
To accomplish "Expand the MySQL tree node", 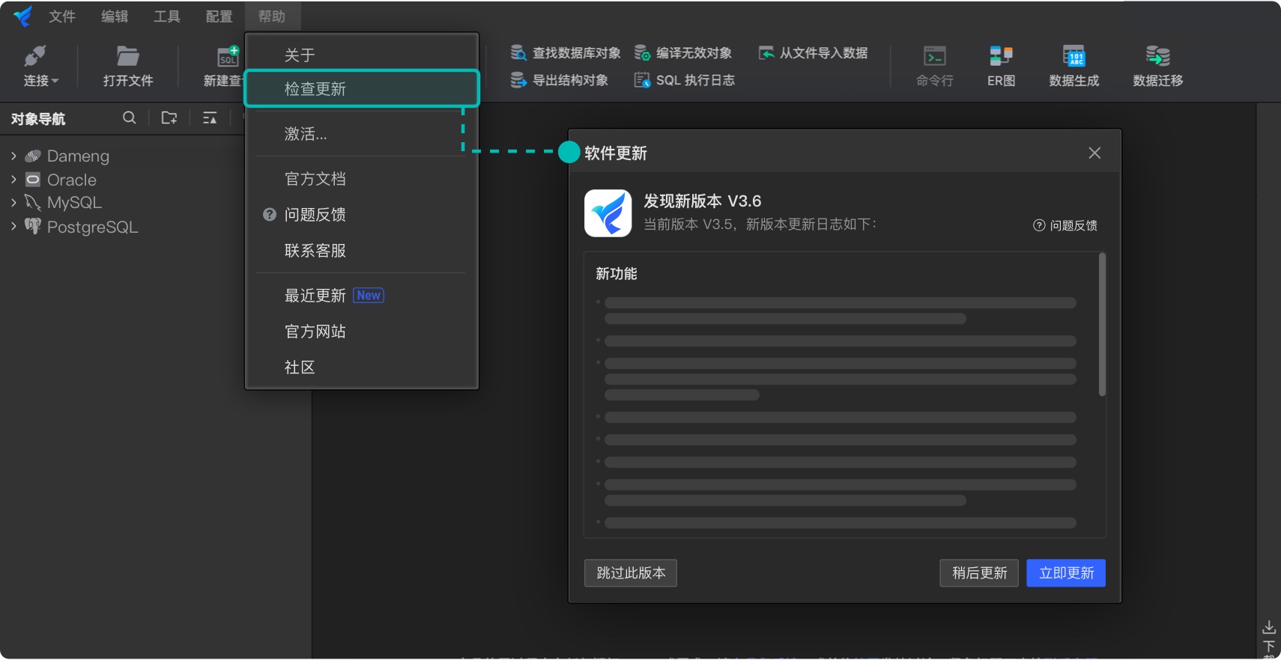I will (13, 202).
